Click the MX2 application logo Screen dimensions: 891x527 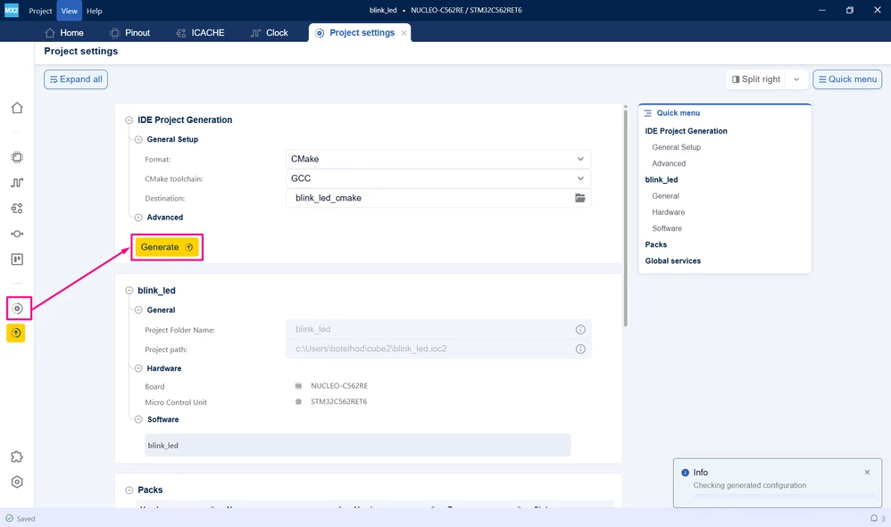click(x=12, y=10)
